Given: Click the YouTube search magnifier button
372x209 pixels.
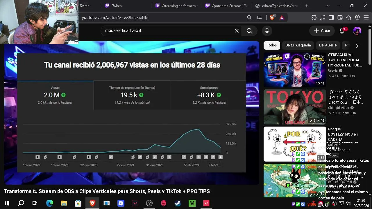Looking at the screenshot, I should click(249, 30).
